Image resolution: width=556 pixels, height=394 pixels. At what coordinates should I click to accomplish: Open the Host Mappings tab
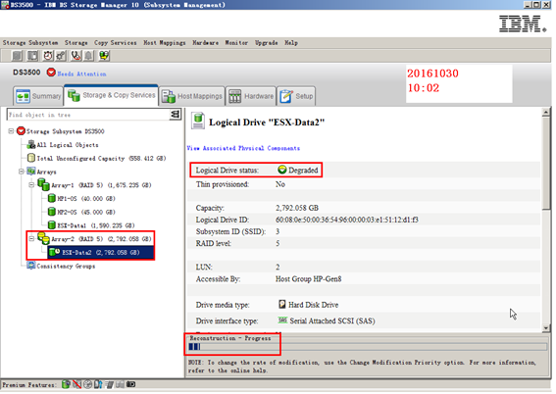click(x=192, y=96)
